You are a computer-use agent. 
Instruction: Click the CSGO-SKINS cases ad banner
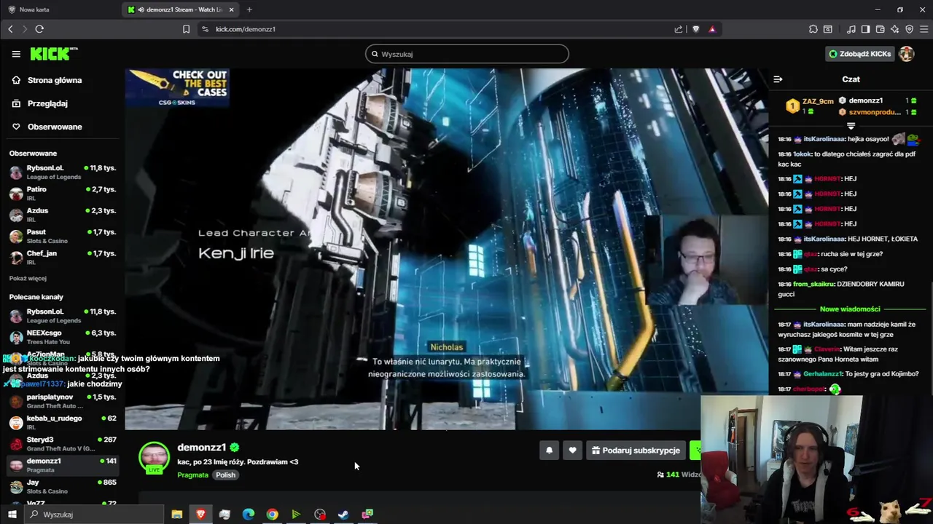click(x=177, y=87)
